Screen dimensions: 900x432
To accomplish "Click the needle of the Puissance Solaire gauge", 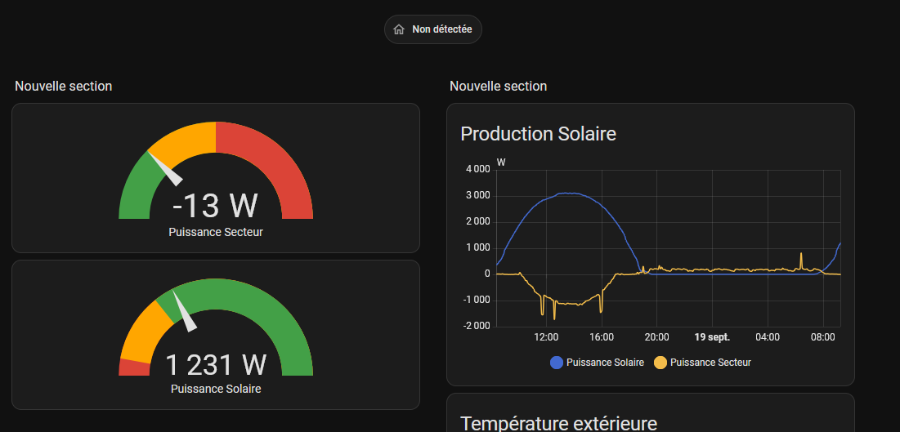I will pyautogui.click(x=185, y=311).
